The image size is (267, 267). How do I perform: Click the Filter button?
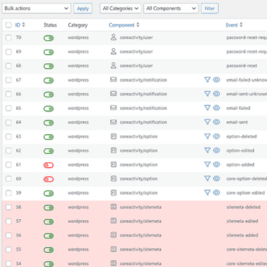[x=210, y=9]
